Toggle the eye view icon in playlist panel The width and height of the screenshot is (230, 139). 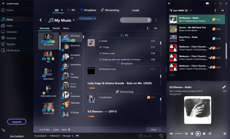coord(223,10)
